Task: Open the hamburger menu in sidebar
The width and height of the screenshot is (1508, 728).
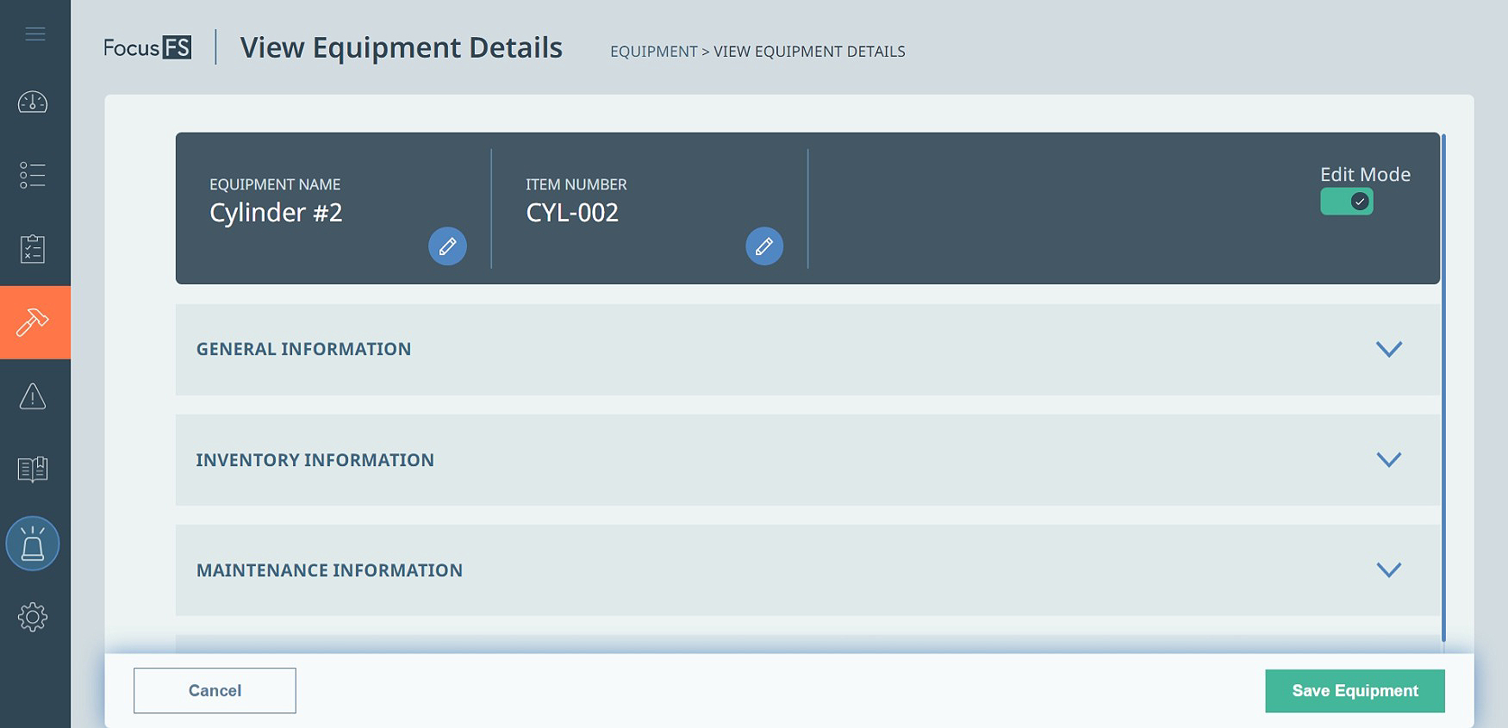Action: pos(35,34)
